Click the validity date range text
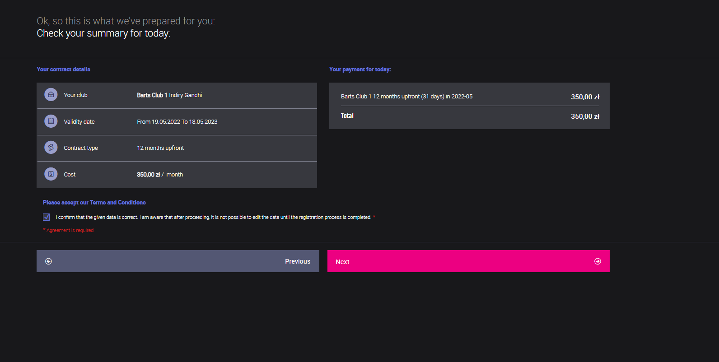 coord(177,122)
